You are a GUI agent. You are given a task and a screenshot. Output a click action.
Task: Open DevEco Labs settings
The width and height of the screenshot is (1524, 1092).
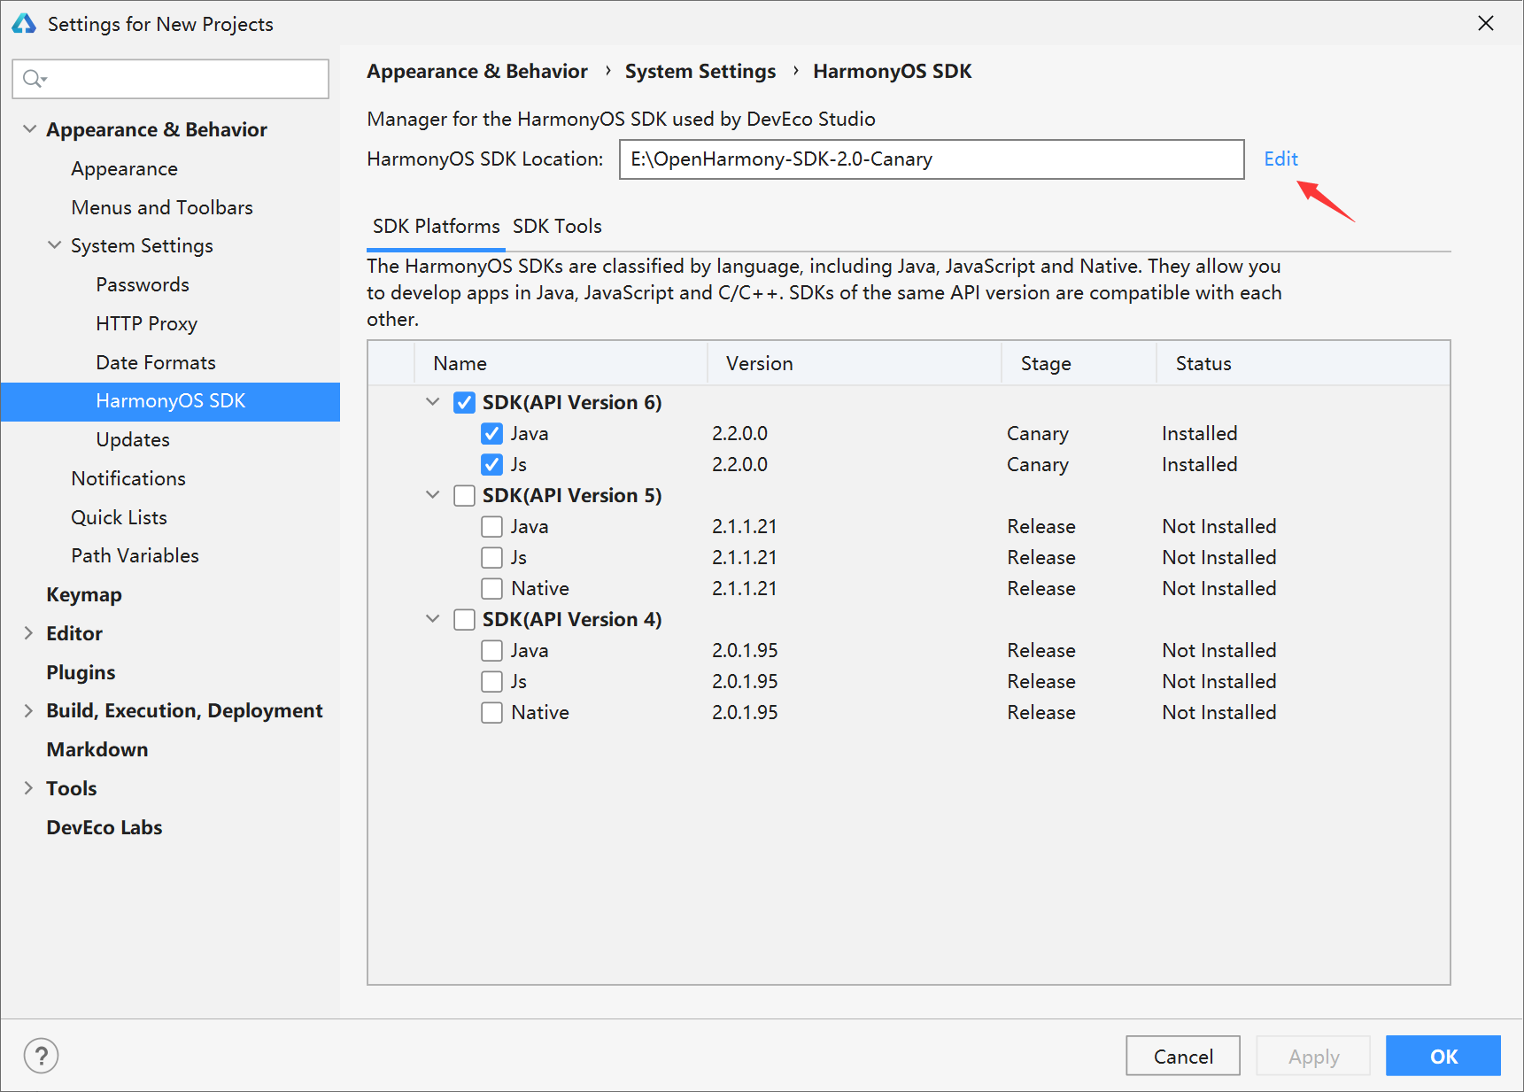(x=104, y=827)
